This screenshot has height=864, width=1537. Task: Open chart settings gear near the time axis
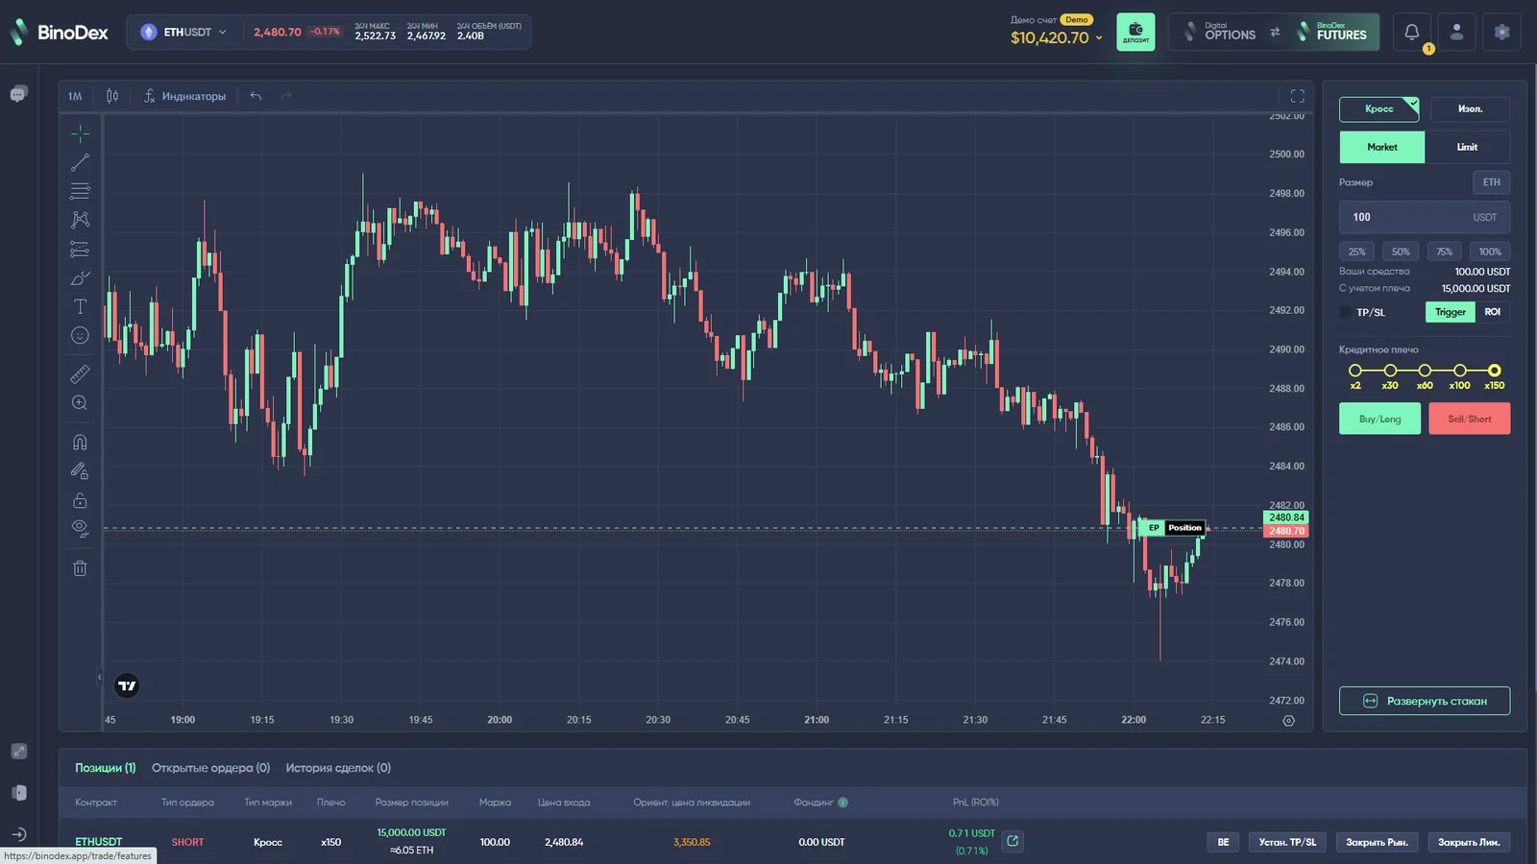tap(1289, 721)
